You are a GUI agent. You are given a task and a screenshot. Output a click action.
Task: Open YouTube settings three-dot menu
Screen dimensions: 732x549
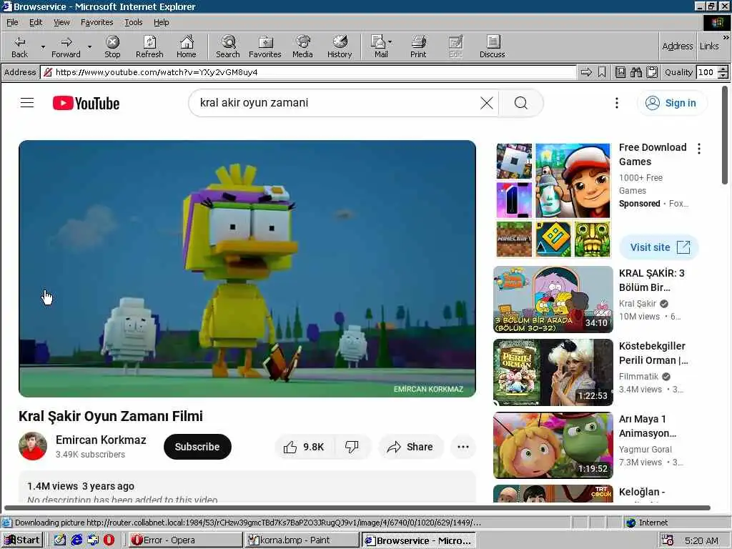(617, 103)
